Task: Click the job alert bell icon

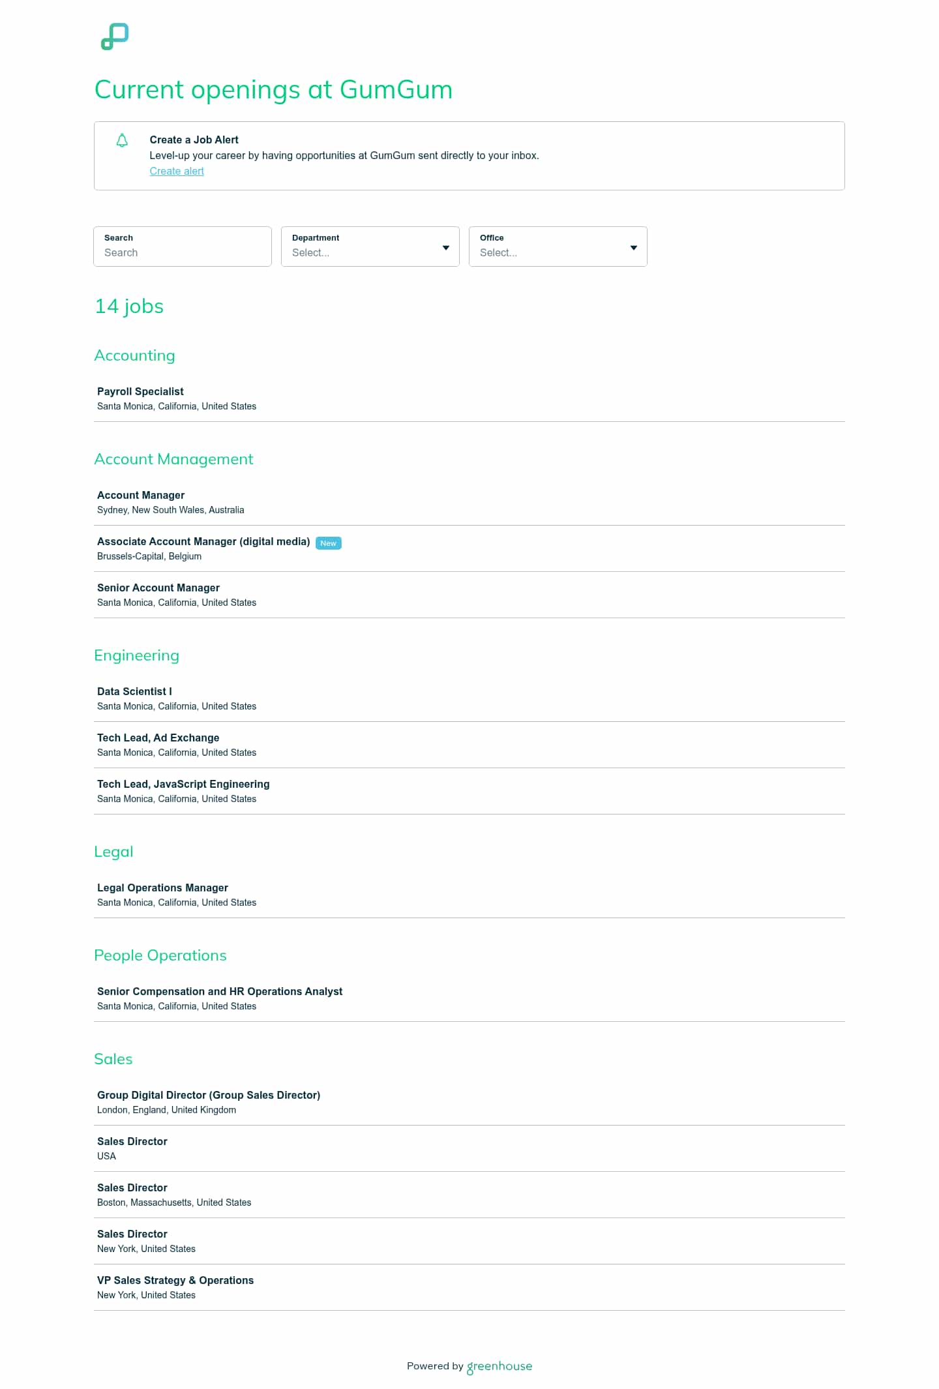Action: click(122, 140)
